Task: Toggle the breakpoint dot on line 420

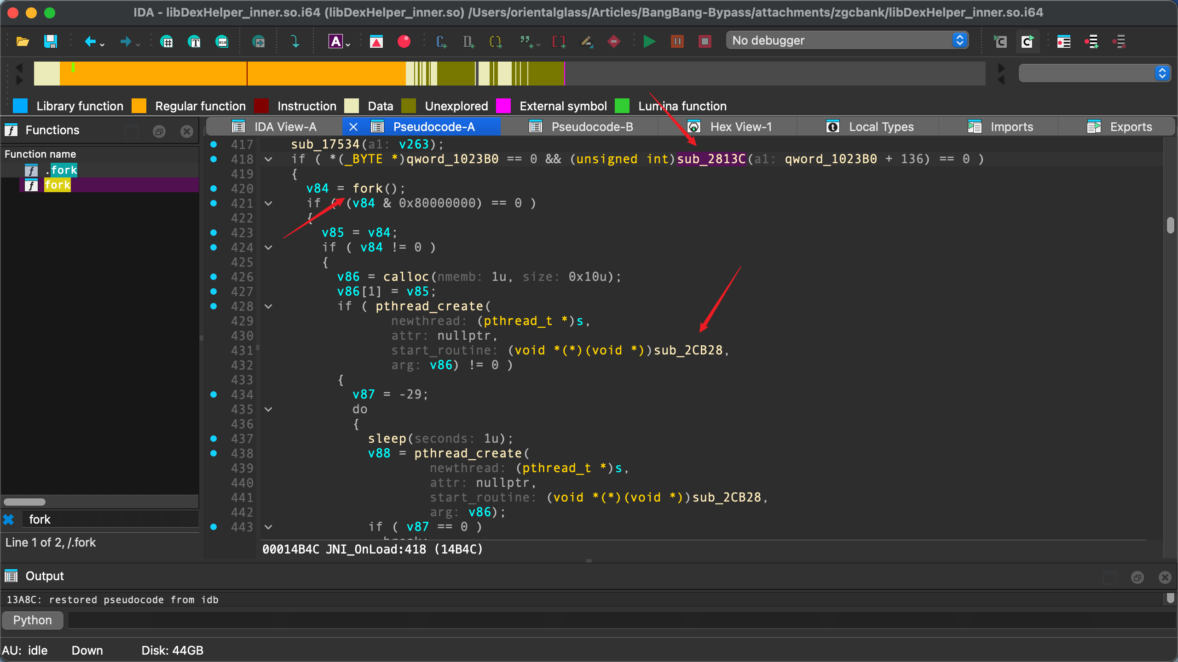Action: click(214, 188)
